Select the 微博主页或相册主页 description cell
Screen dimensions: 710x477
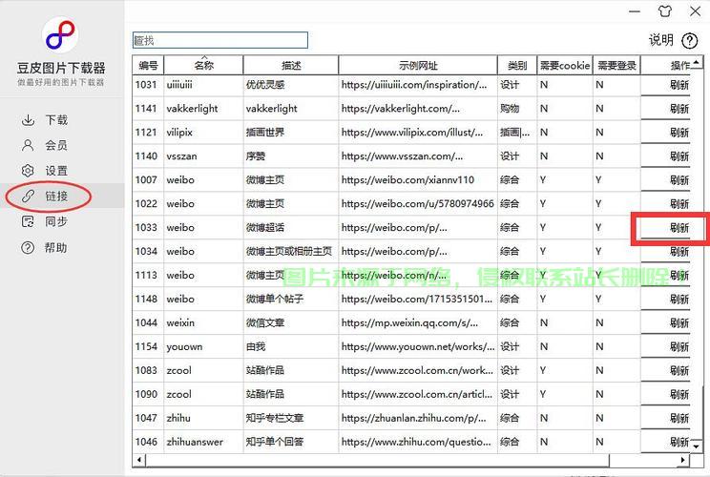(289, 251)
